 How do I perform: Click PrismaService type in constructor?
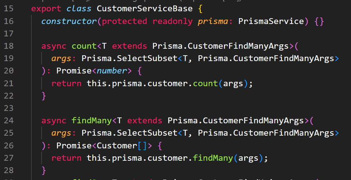pyautogui.click(x=271, y=21)
